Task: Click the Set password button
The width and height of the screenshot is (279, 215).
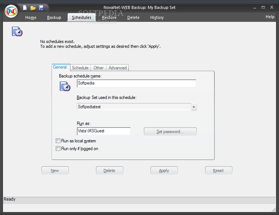Action: (x=170, y=132)
